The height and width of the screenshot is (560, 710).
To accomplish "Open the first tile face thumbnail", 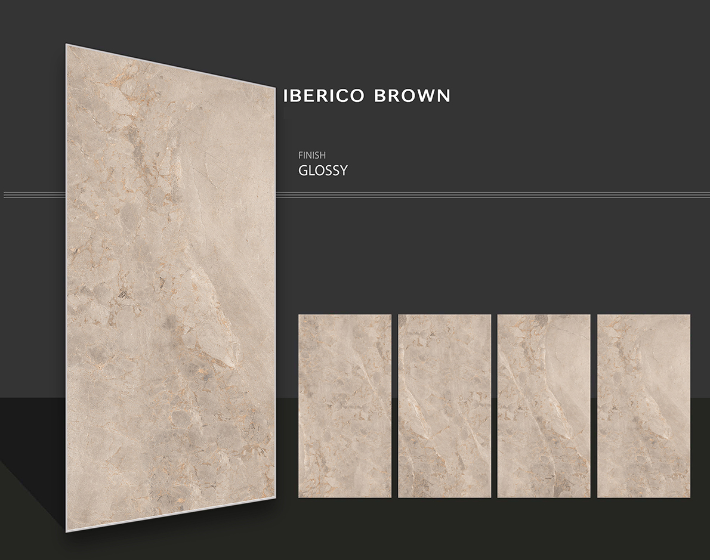I will click(345, 406).
